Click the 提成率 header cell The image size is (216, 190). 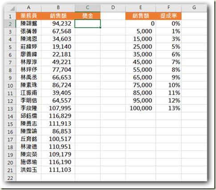point(169,16)
